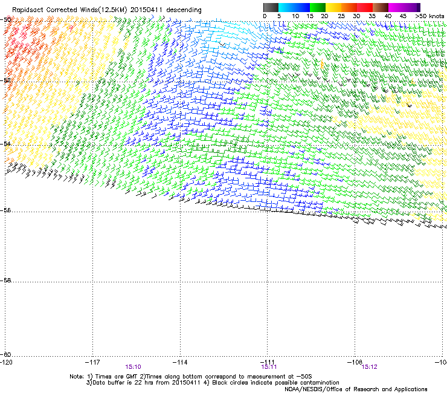
Task: Click the note 'Black circles indicate possible contamination'
Action: 275,383
